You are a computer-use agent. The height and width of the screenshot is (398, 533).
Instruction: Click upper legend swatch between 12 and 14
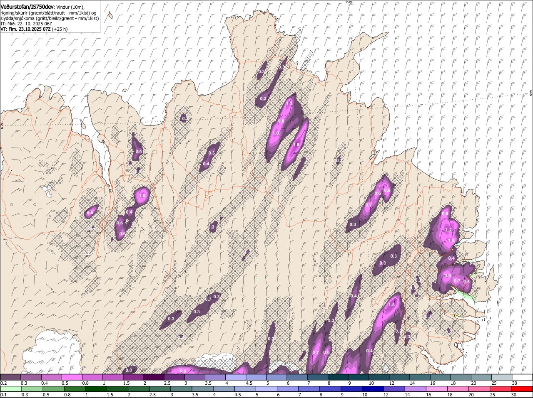point(400,377)
